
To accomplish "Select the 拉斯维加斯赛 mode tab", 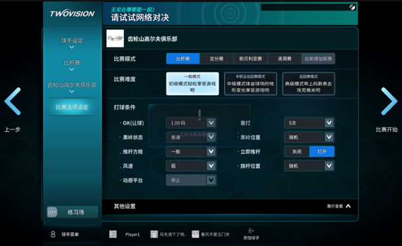I will 318,59.
